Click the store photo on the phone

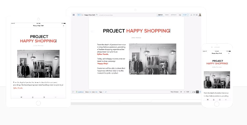pos(217,80)
